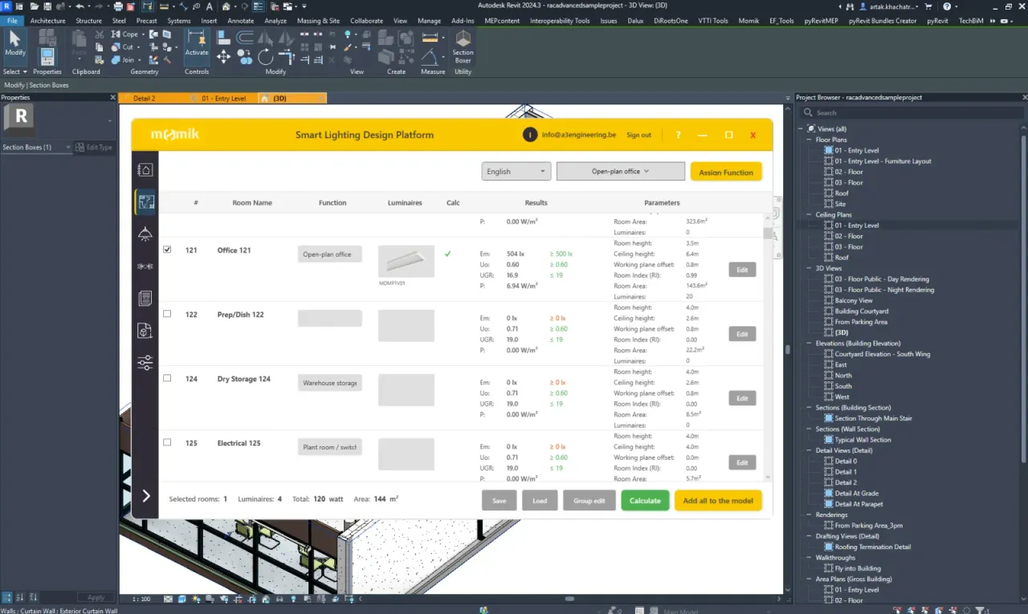
Task: Switch to the 01 - Entry Level view tab
Action: 223,98
